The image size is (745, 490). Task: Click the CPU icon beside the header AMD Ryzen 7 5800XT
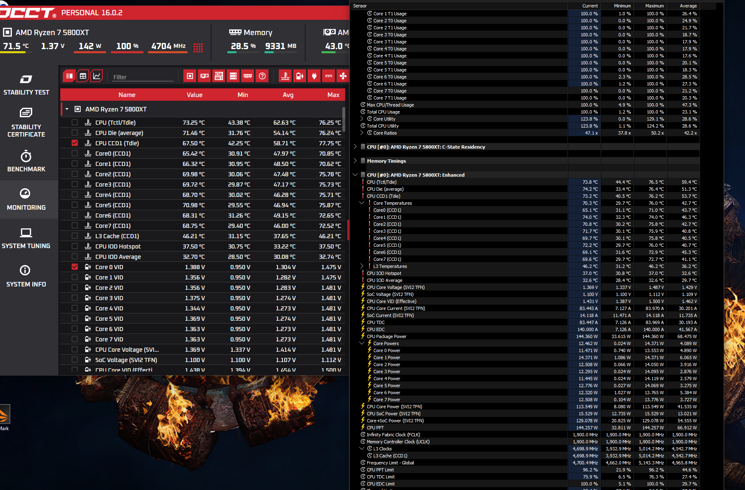click(x=7, y=32)
